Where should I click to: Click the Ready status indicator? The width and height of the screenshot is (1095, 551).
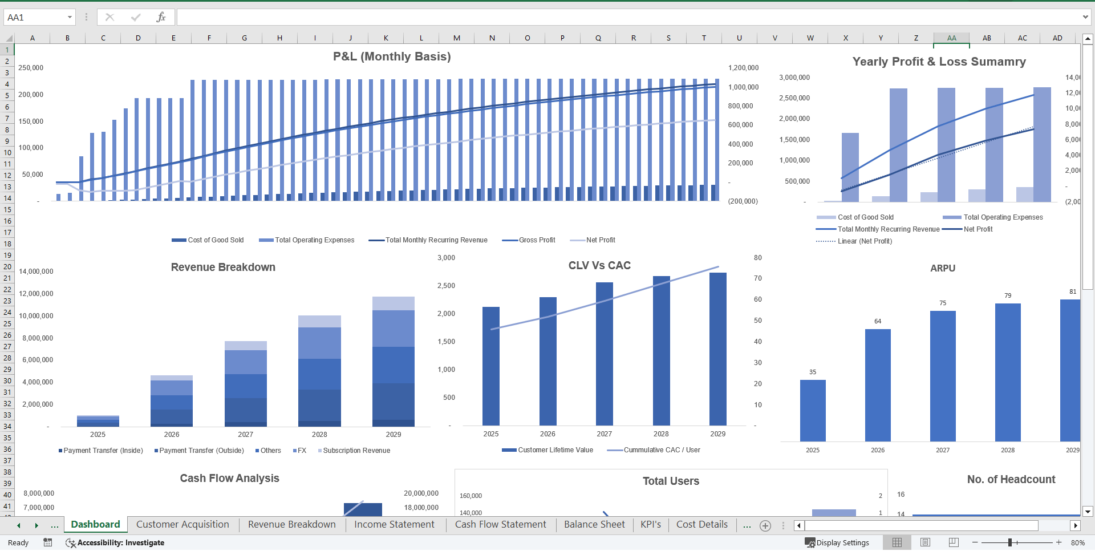[18, 542]
